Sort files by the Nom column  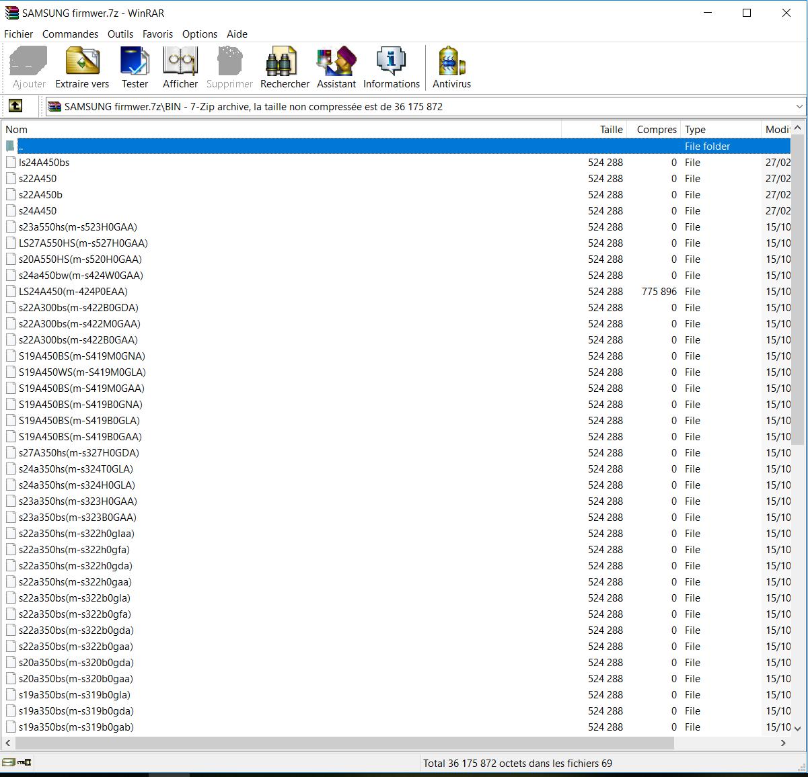coord(16,129)
